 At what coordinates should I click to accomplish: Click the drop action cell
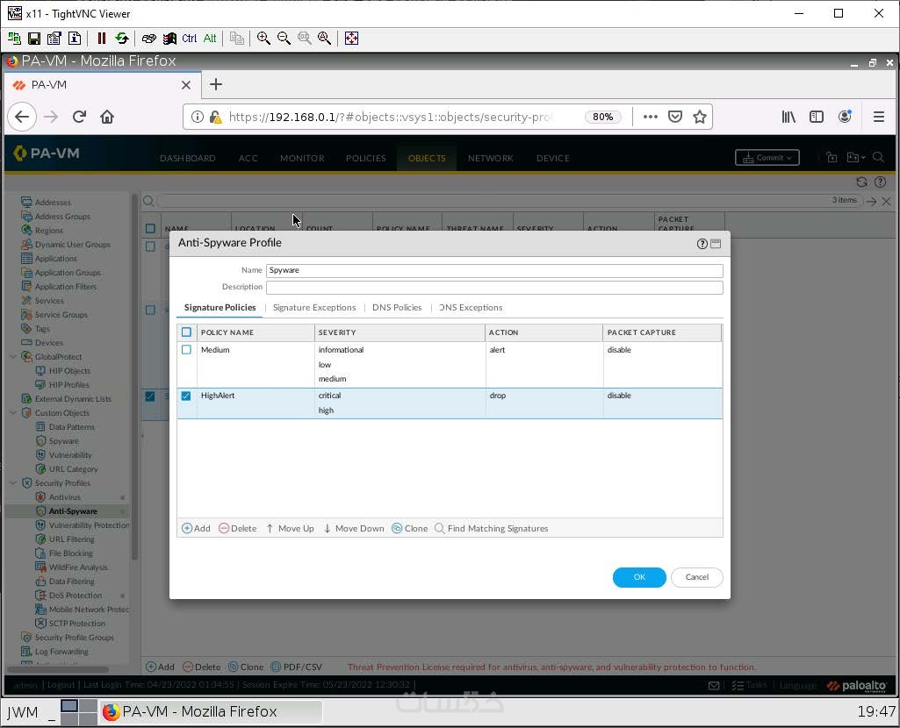[498, 396]
